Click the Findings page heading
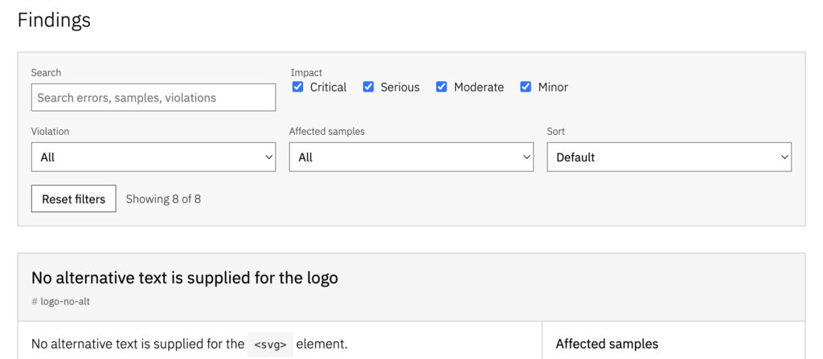Image resolution: width=823 pixels, height=359 pixels. [54, 20]
